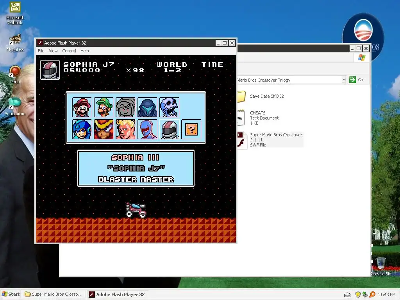Click the TIME label in the HUD
The width and height of the screenshot is (400, 300).
[212, 64]
